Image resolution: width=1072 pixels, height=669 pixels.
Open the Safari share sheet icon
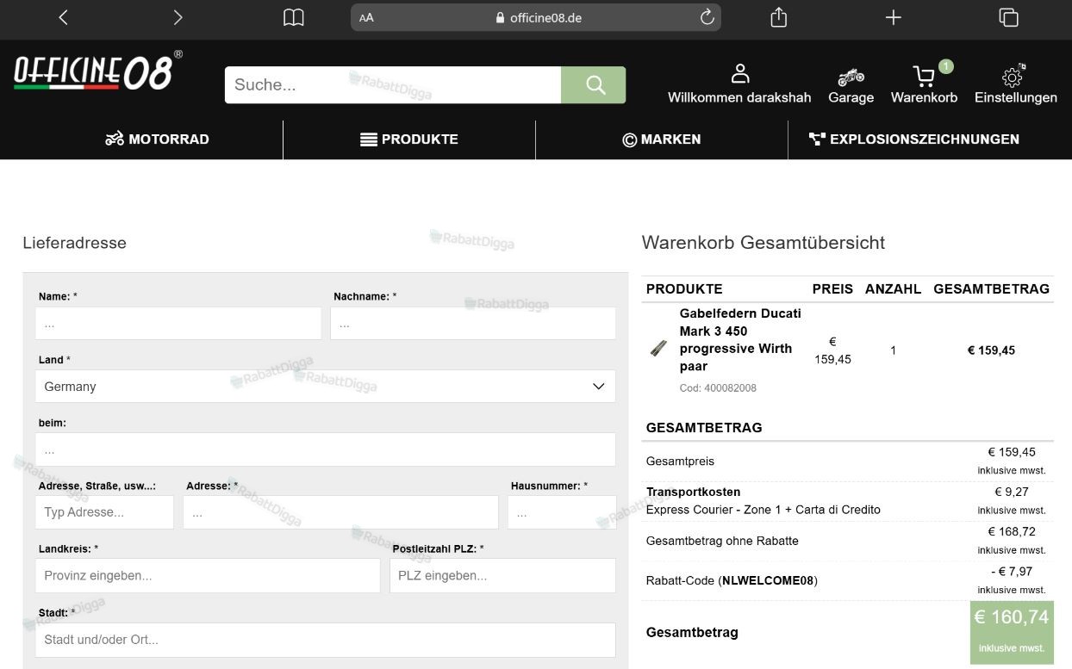[x=779, y=17]
